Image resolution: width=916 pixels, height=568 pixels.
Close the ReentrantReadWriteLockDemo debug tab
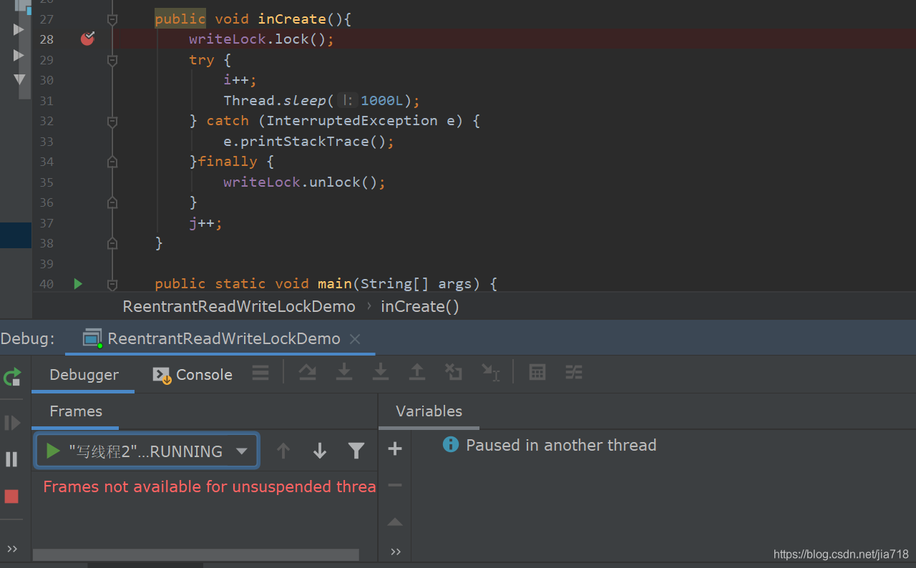[355, 339]
